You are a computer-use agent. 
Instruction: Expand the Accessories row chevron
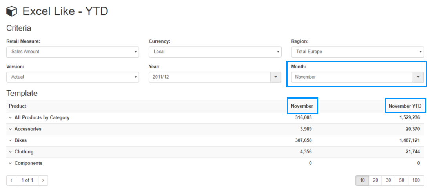click(10, 129)
